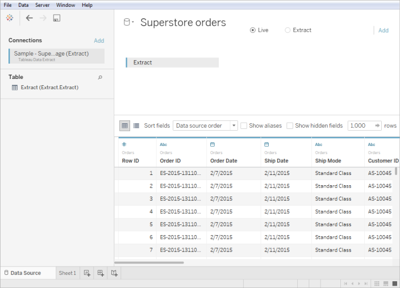Click the new dashboard icon
Viewport: 400px width, 288px height.
tap(101, 273)
